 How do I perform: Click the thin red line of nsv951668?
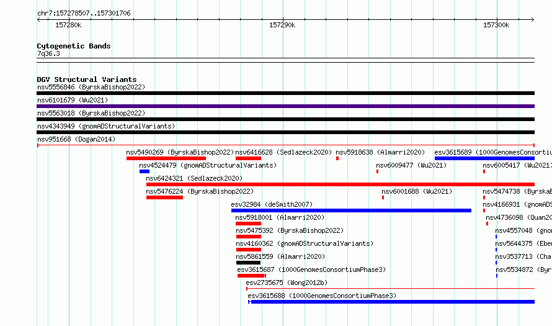tap(285, 145)
